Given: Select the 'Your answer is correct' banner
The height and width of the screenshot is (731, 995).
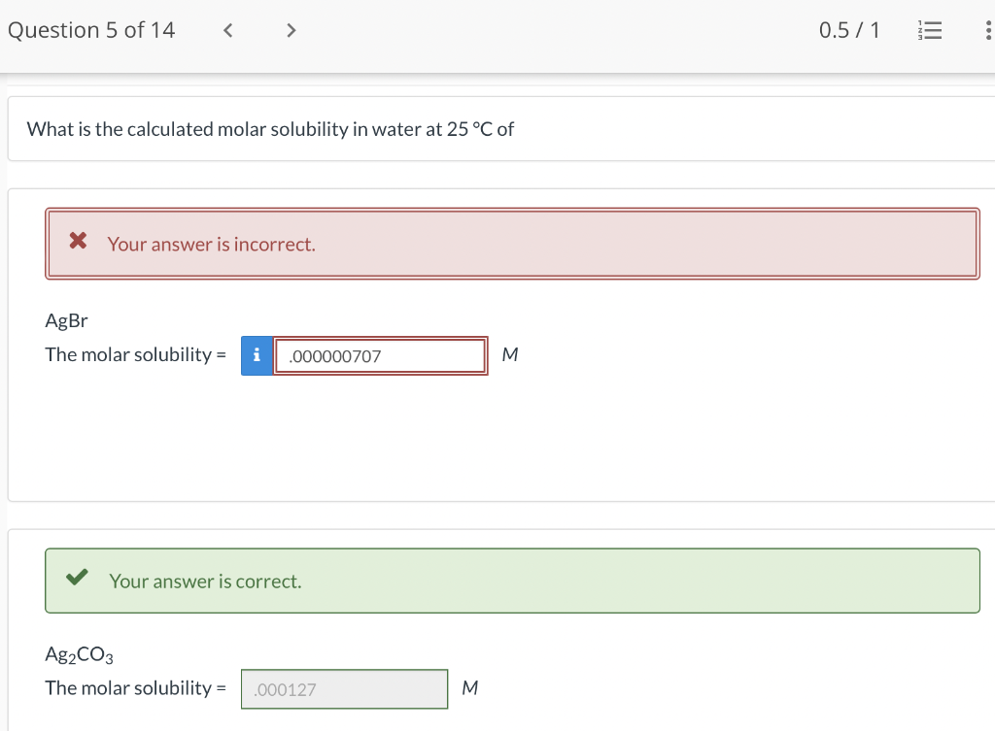Looking at the screenshot, I should click(x=512, y=581).
